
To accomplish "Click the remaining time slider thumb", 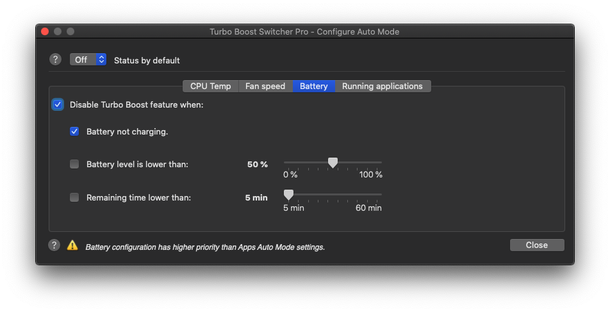I will pos(288,195).
